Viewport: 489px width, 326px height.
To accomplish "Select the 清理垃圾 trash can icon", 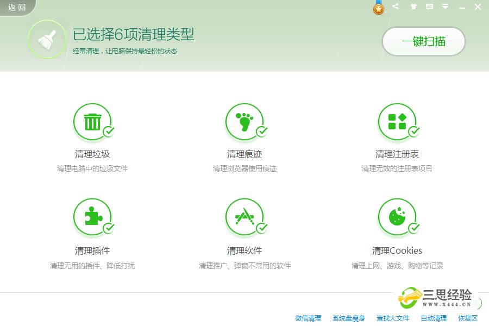I will click(92, 122).
